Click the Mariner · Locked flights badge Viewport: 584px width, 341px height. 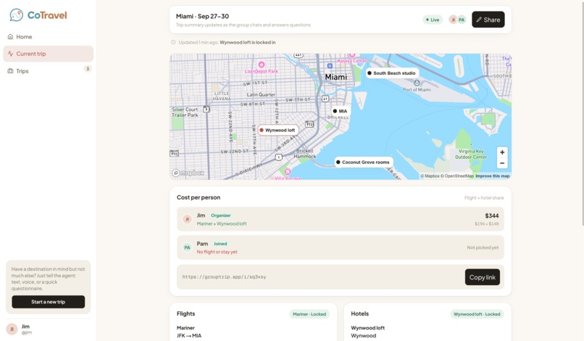(x=309, y=314)
